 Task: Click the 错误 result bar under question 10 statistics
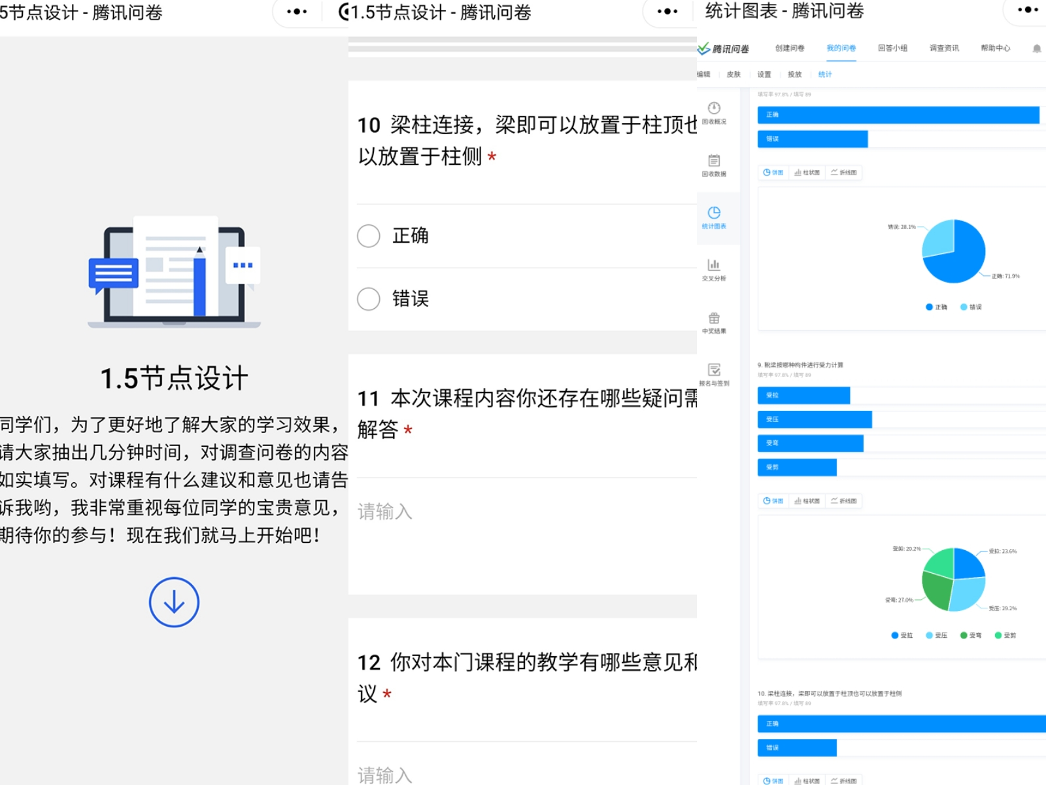797,748
